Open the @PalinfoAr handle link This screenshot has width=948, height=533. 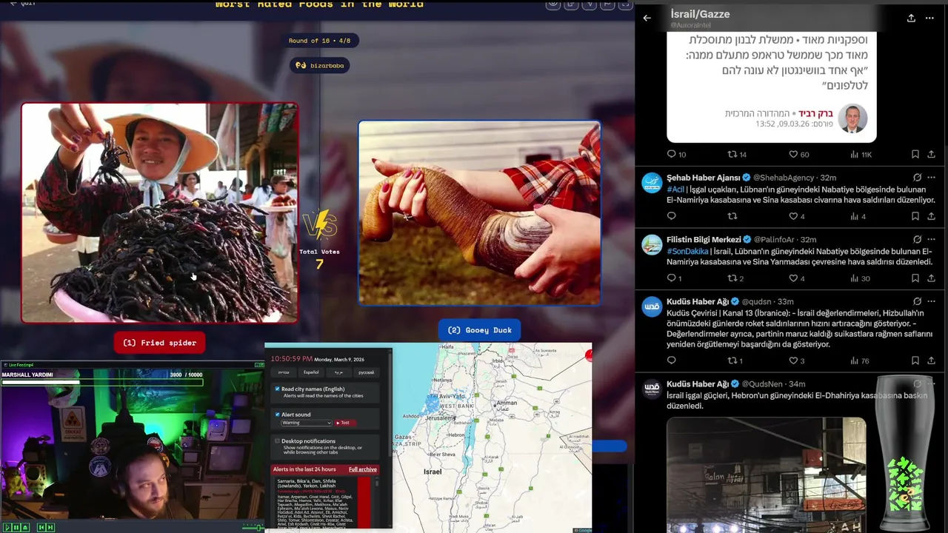pos(775,240)
